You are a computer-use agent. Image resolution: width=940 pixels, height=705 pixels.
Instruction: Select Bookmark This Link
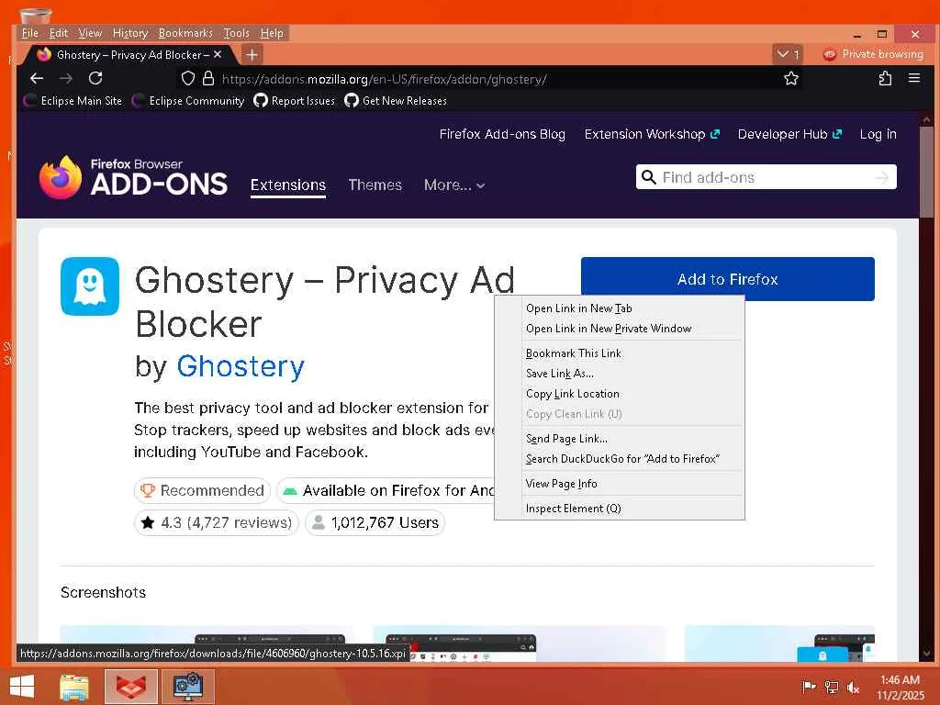pyautogui.click(x=620, y=353)
